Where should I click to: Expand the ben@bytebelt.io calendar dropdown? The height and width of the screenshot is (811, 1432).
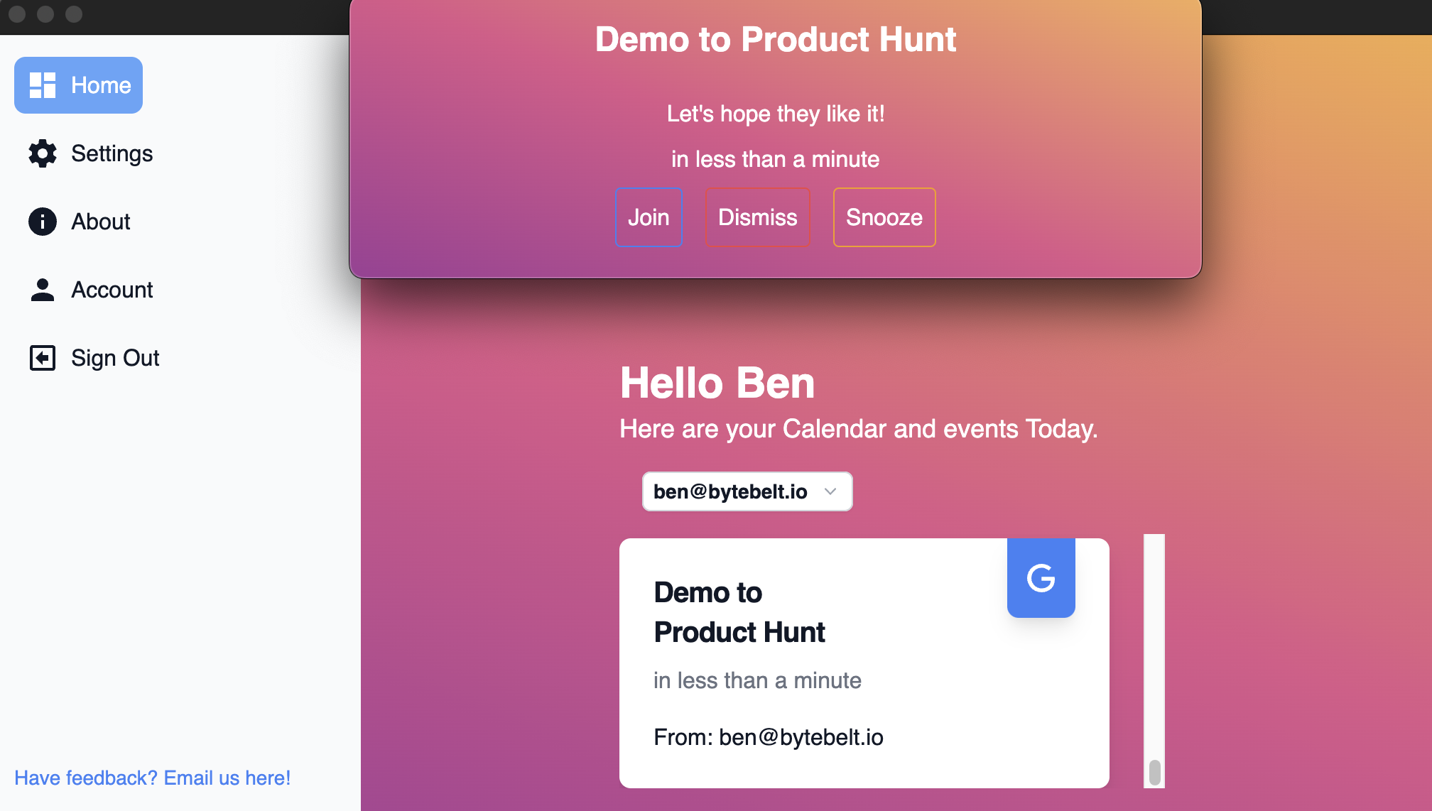[x=747, y=491]
